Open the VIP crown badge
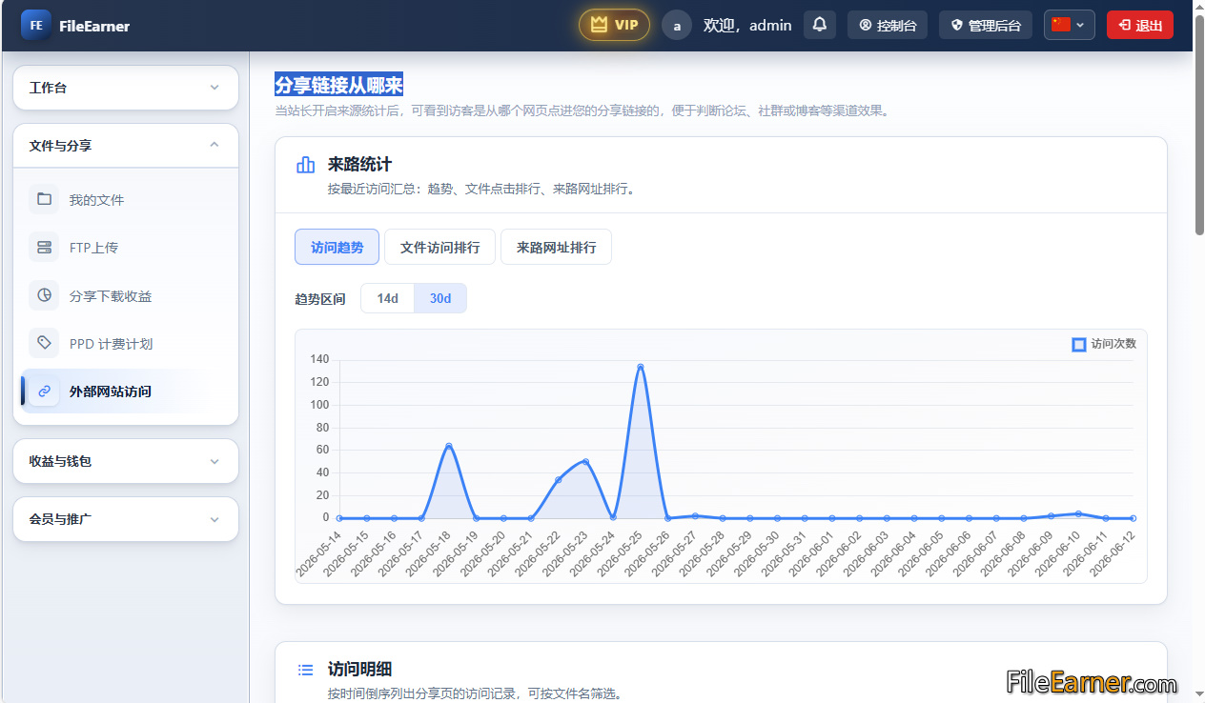The image size is (1205, 703). (614, 25)
